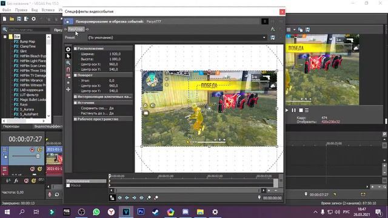Mute the video track
The height and width of the screenshot is (218, 388).
(32, 150)
